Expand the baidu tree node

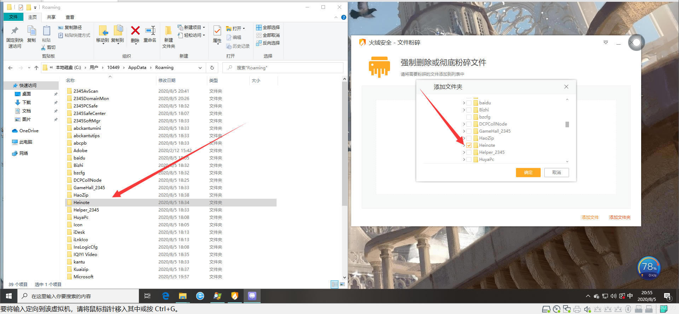(464, 103)
